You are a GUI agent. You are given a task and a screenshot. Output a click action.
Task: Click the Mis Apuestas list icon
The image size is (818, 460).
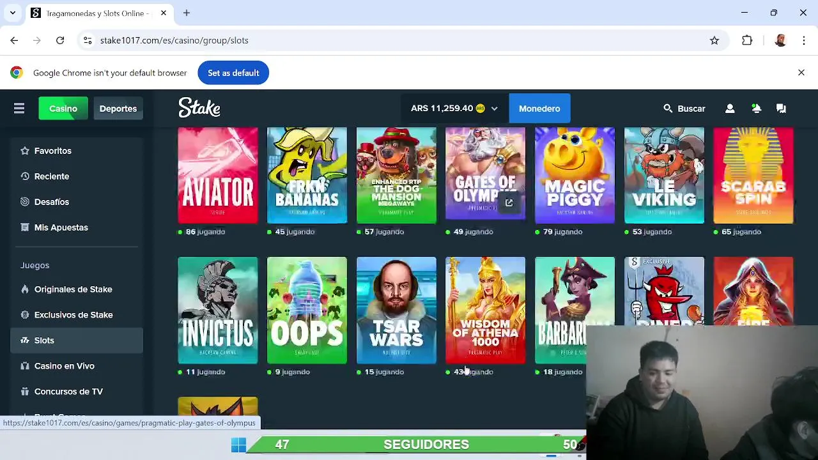coord(25,227)
